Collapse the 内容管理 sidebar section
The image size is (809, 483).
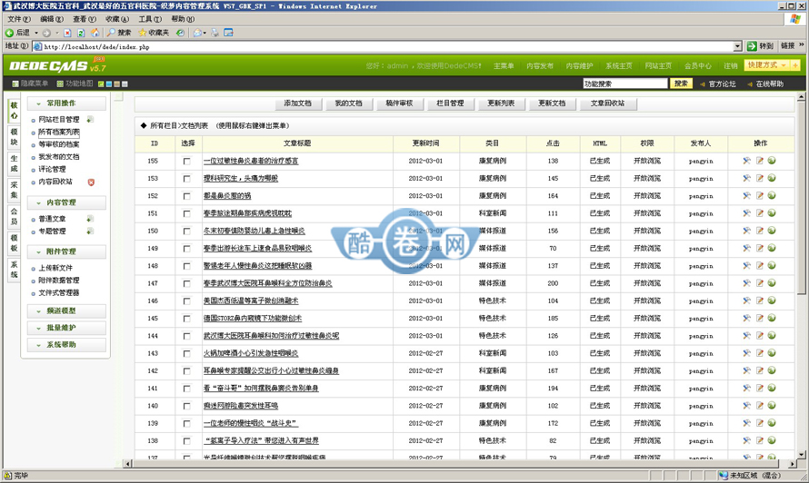tap(66, 202)
